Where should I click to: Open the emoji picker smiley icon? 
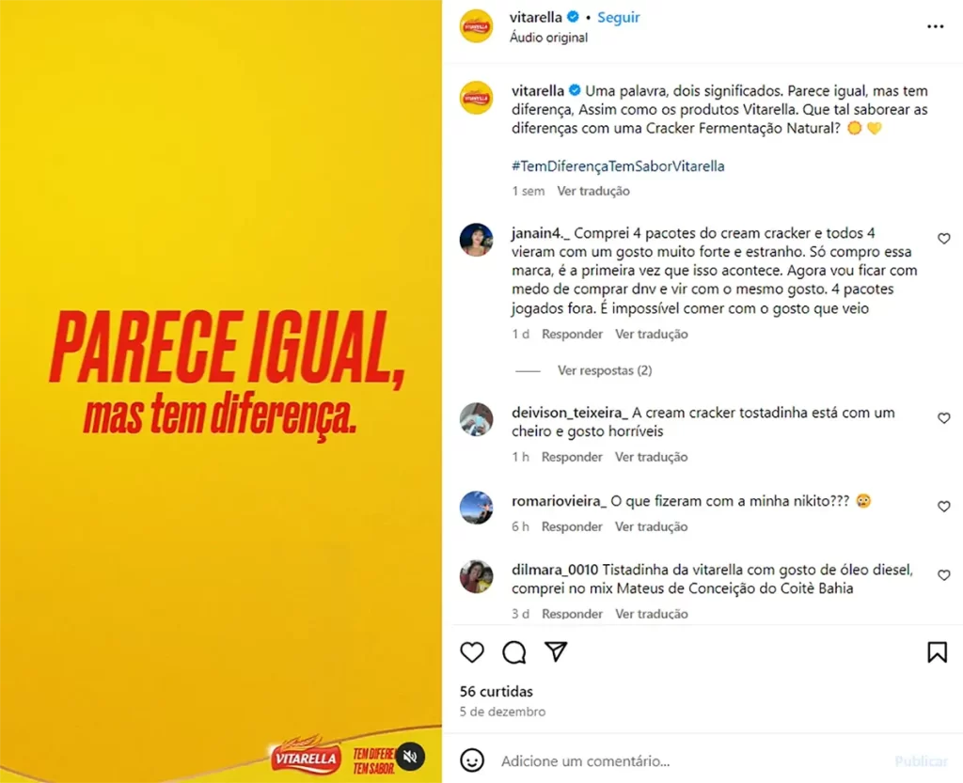point(472,760)
